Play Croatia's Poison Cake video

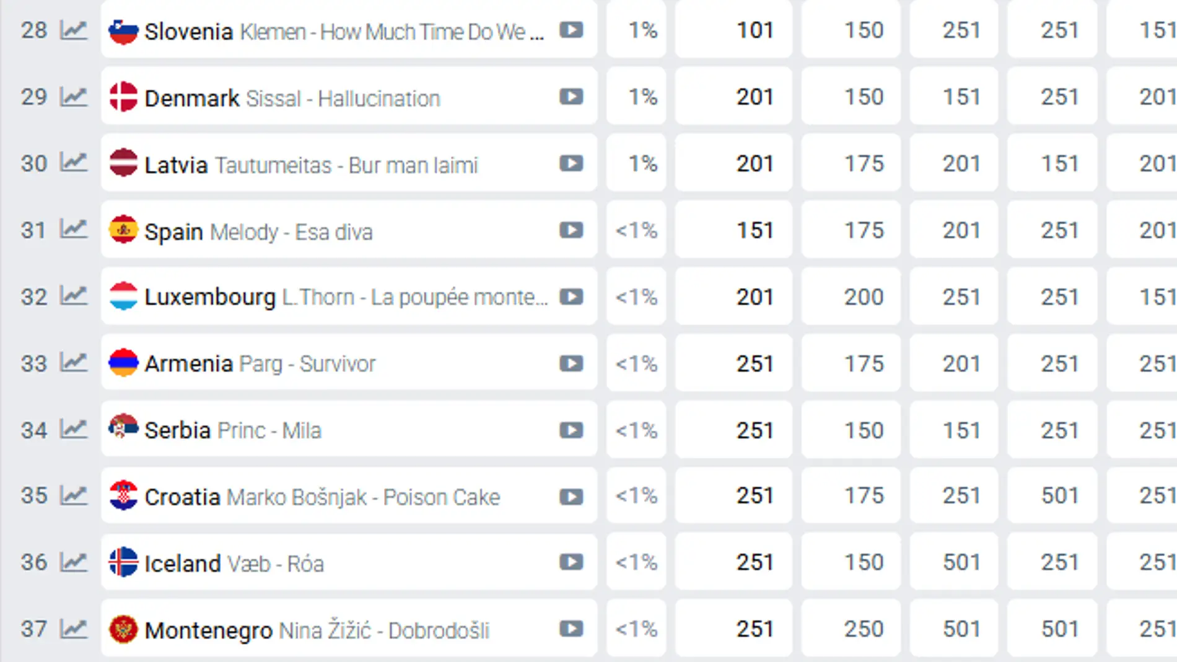[x=571, y=497]
